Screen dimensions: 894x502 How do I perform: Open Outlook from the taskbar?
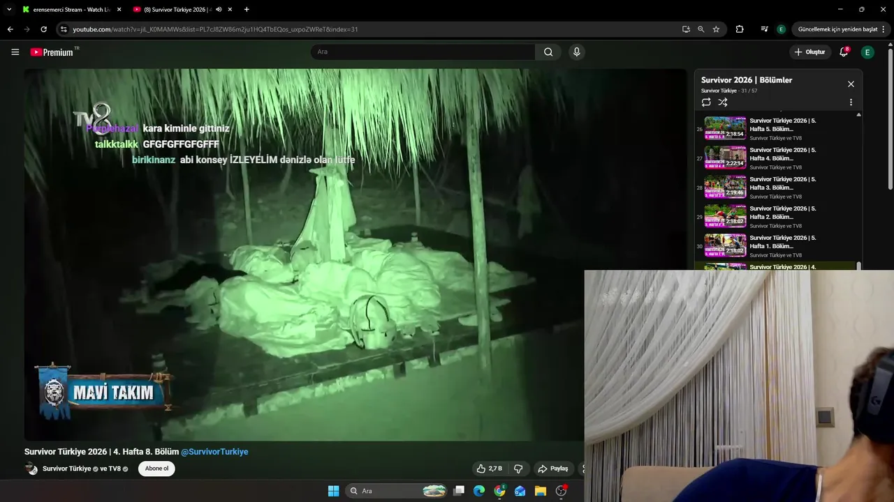click(x=520, y=491)
